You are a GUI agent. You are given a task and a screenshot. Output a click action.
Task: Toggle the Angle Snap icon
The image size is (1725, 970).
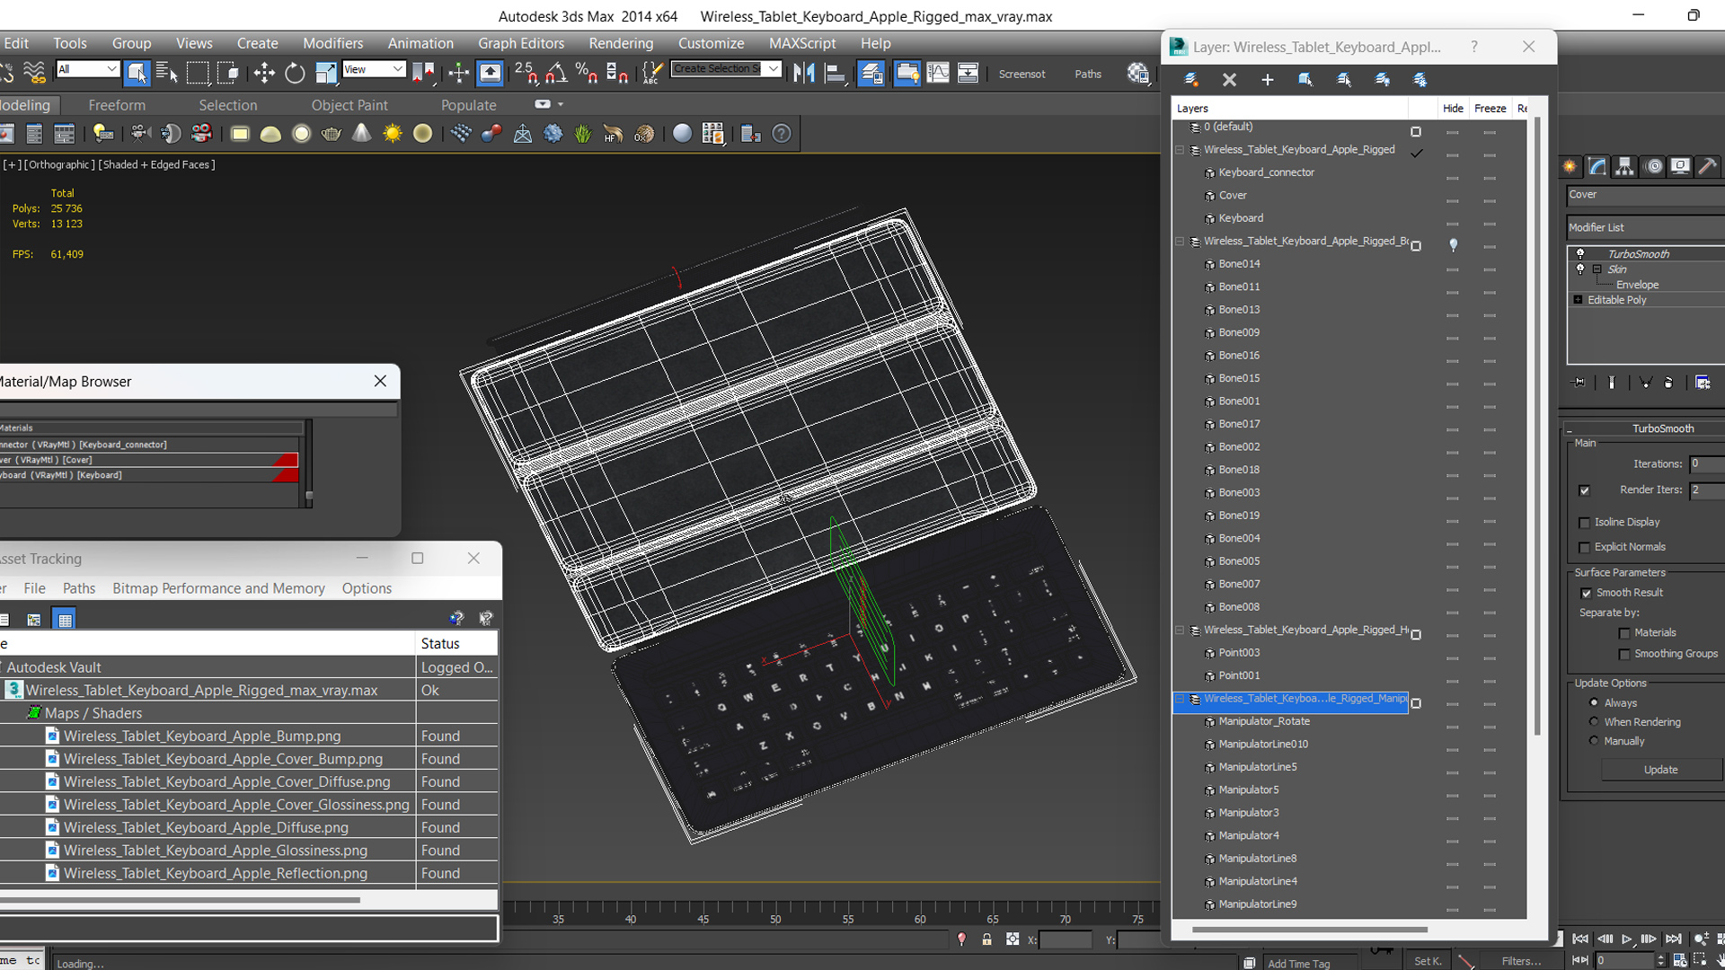click(x=557, y=73)
